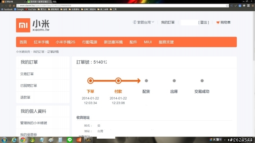Open the 線上由閱 bookmark folder
The image size is (255, 143).
click(x=103, y=10)
